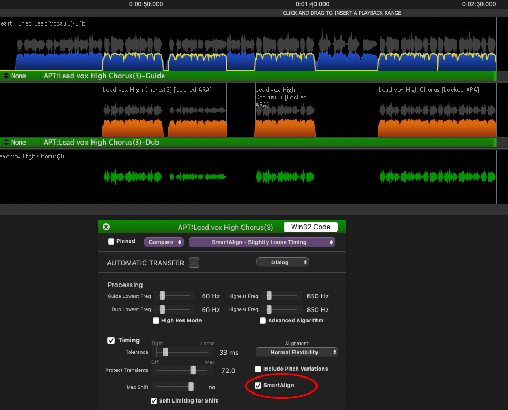Open the Dialog dropdown
This screenshot has height=410, width=508.
[282, 262]
